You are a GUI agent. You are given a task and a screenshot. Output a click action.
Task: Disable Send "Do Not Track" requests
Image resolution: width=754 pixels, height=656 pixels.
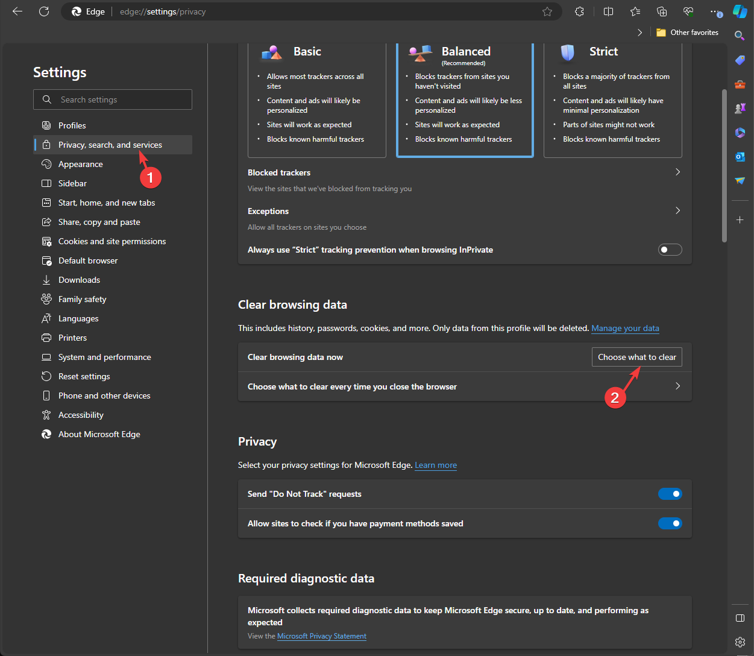(670, 494)
